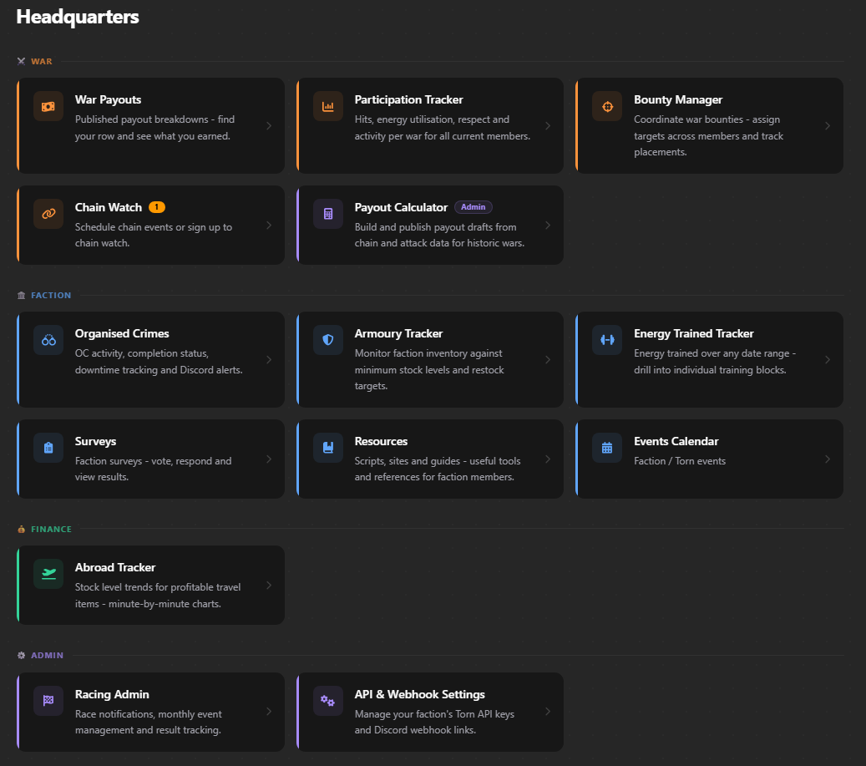866x766 pixels.
Task: Click the Chain Watch notification count badge
Action: pos(157,207)
